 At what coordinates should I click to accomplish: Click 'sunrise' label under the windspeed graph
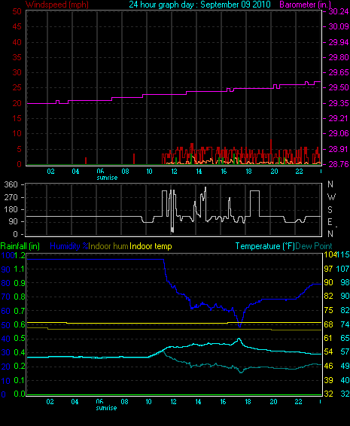pos(107,178)
